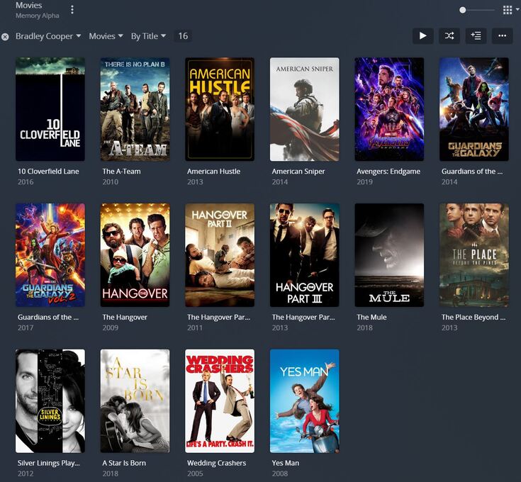Open the grid view mode selector
The width and height of the screenshot is (521, 482).
[510, 10]
